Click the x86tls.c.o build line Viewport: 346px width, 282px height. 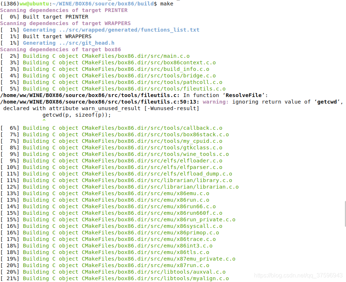tap(105, 253)
